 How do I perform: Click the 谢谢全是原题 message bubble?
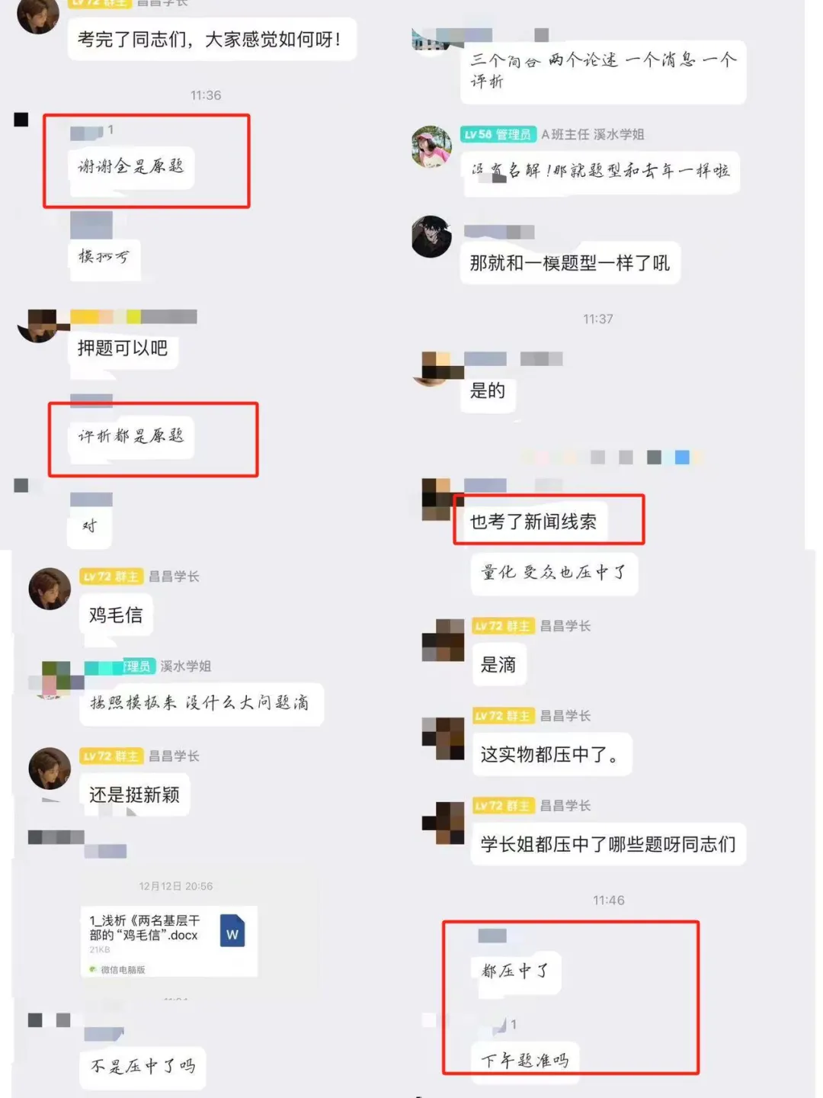pyautogui.click(x=131, y=166)
